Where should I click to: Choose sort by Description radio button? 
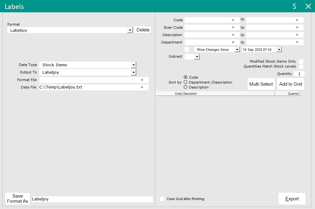coord(185,87)
